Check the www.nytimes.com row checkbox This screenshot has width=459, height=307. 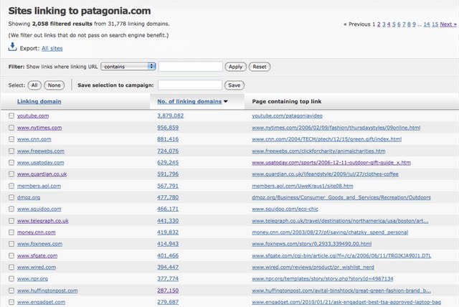coord(11,128)
